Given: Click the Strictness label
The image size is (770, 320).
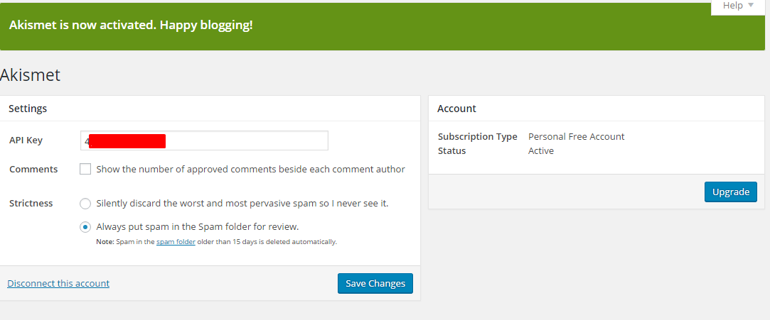Looking at the screenshot, I should [31, 204].
